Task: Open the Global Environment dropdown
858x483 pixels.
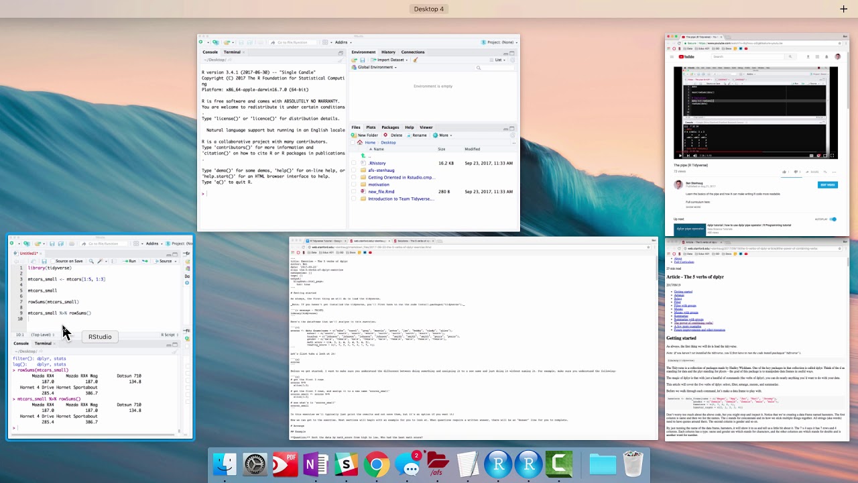Action: point(375,67)
